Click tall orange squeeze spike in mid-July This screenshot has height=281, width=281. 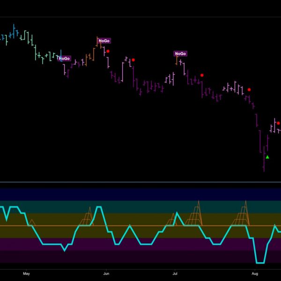click(194, 213)
